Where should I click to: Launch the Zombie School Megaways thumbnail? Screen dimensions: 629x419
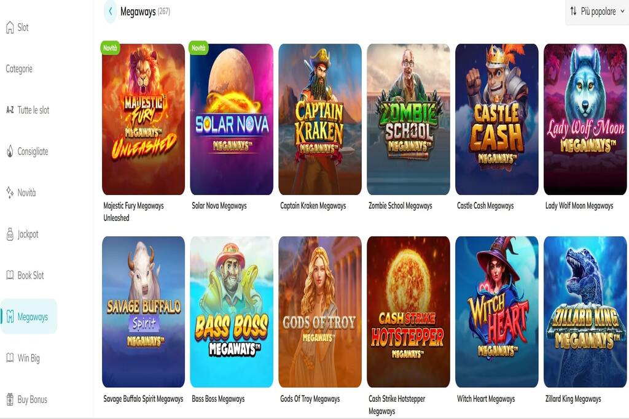pos(408,120)
